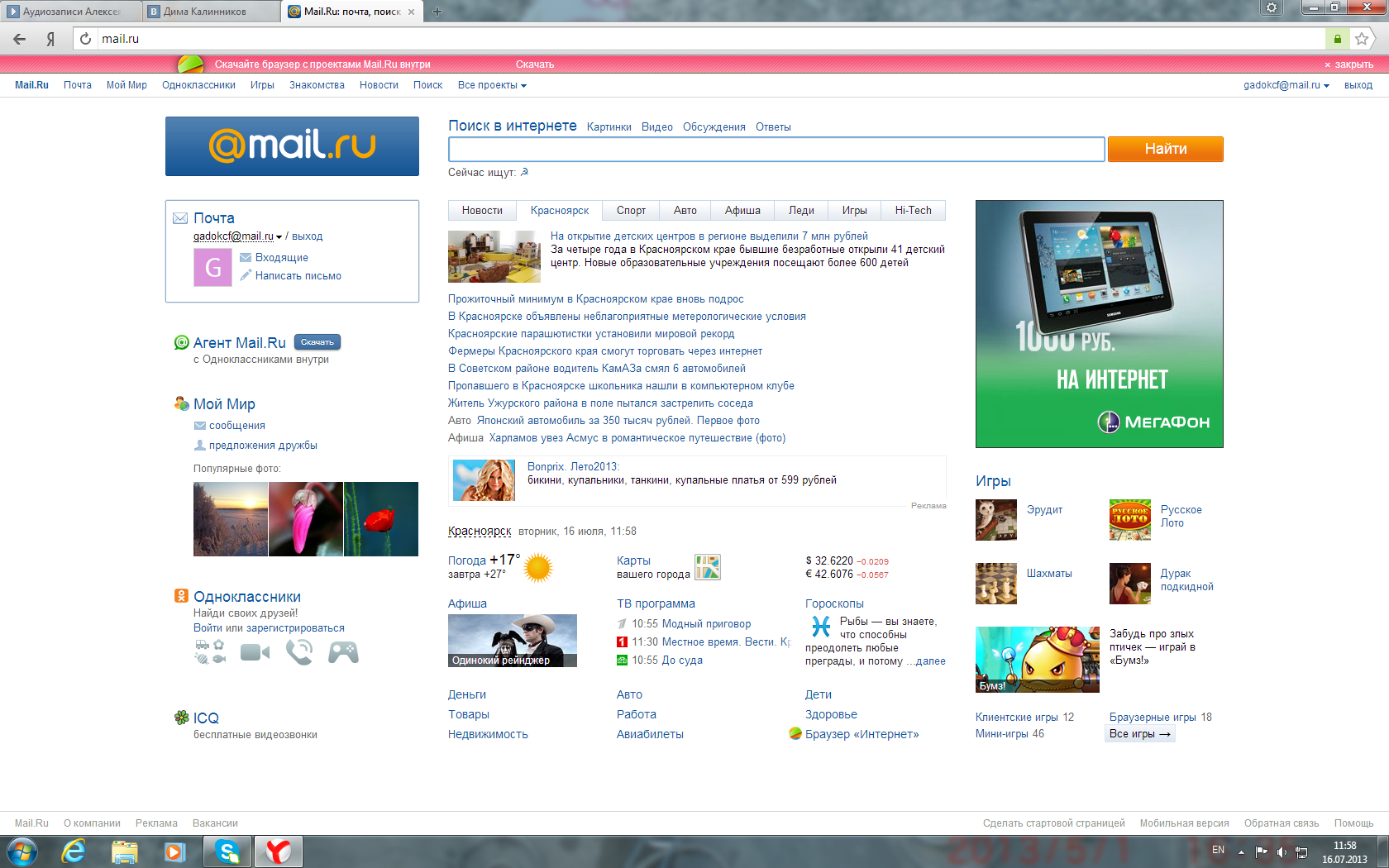
Task: Click Скачать in the pink promo bar
Action: click(535, 64)
